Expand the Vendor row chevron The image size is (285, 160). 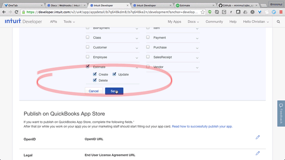point(197,68)
